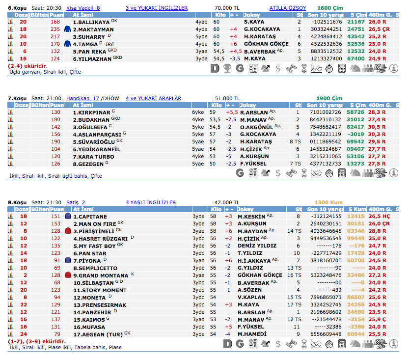Screen dimensions: 409x358
Task: Click the dollar sign icon under race 7
Action: click(x=278, y=172)
